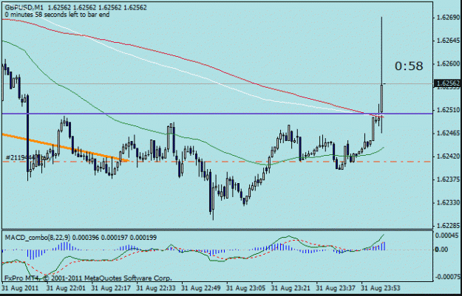Click the current price tag 1.62562
The image size is (462, 296).
point(447,83)
